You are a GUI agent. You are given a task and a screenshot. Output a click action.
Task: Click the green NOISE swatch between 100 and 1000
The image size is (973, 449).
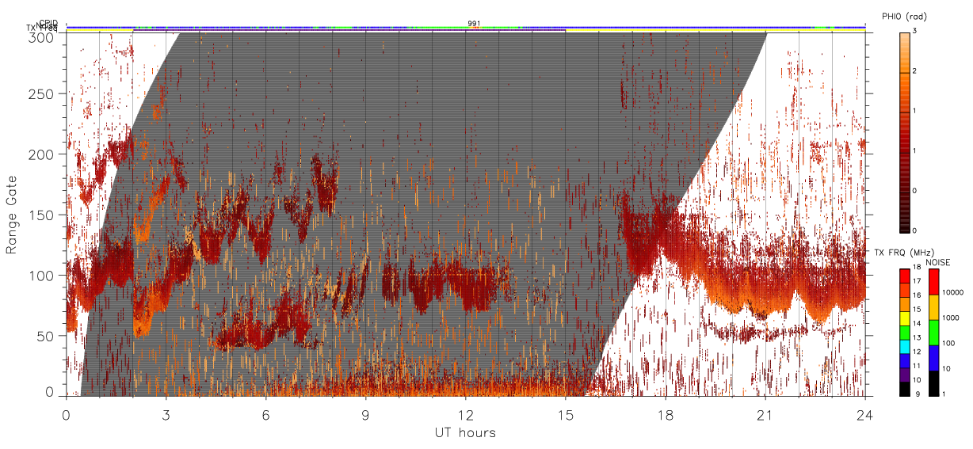point(934,333)
